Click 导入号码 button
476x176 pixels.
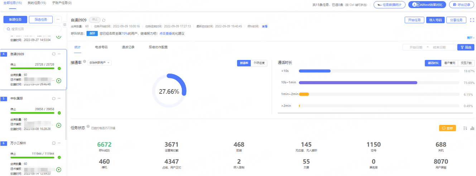coord(436,20)
